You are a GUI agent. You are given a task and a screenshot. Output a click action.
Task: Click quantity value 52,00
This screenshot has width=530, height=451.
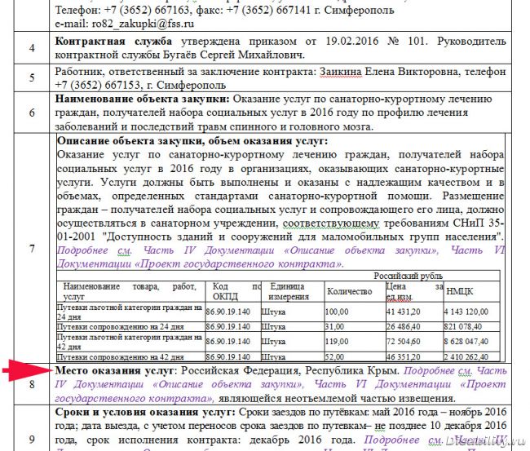(334, 357)
